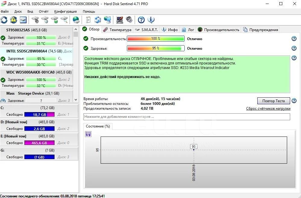
Task: Switch to the Производительность tab
Action: click(x=219, y=30)
